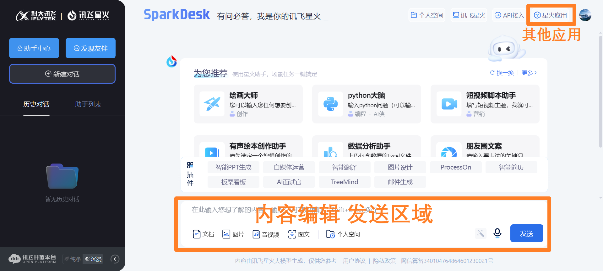
Task: Open the 短视频脚本助手 video icon
Action: pos(449,104)
